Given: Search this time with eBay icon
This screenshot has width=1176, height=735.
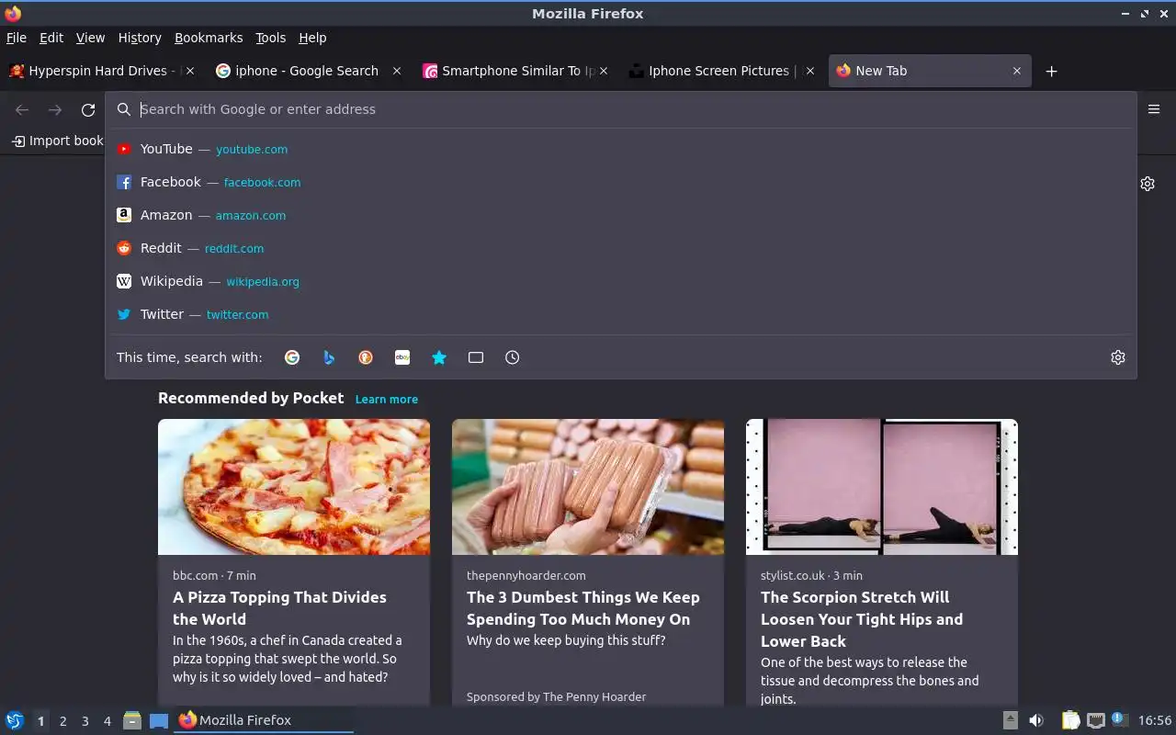Looking at the screenshot, I should coord(402,357).
